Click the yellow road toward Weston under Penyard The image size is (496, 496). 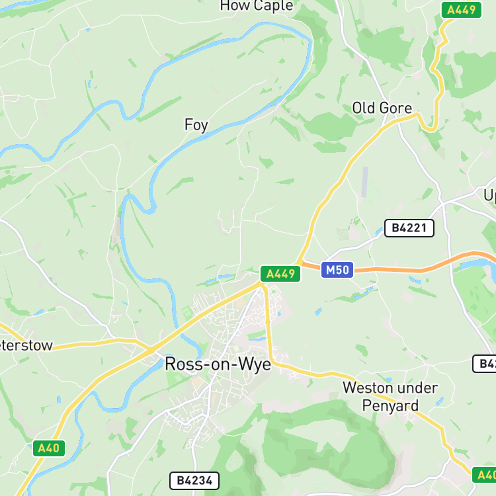click(x=316, y=374)
